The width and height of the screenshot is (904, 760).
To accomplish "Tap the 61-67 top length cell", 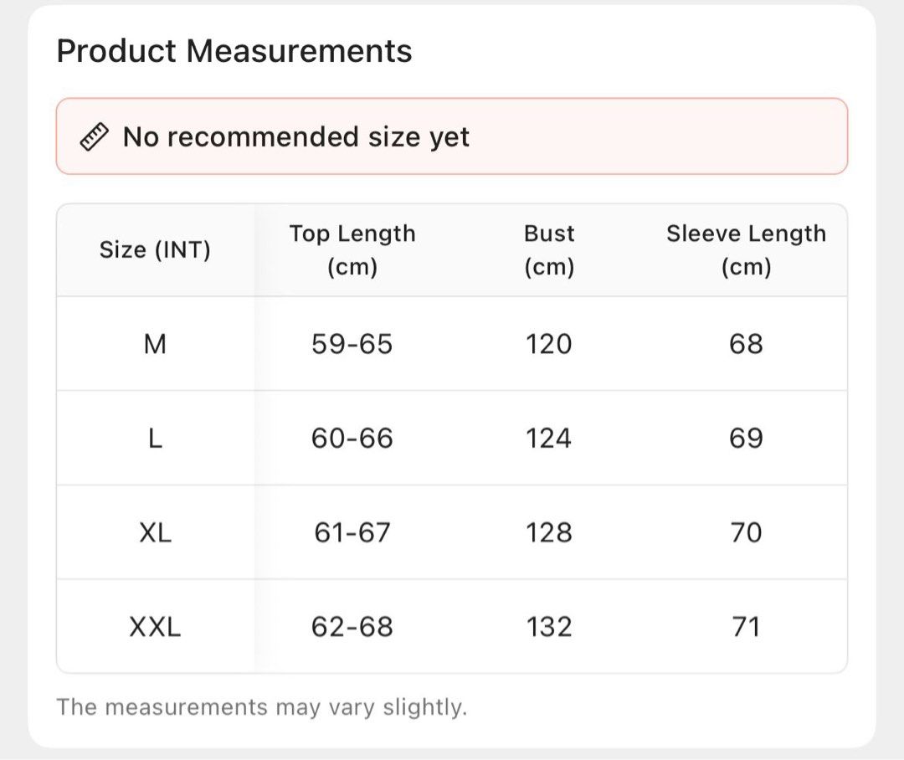I will click(352, 532).
